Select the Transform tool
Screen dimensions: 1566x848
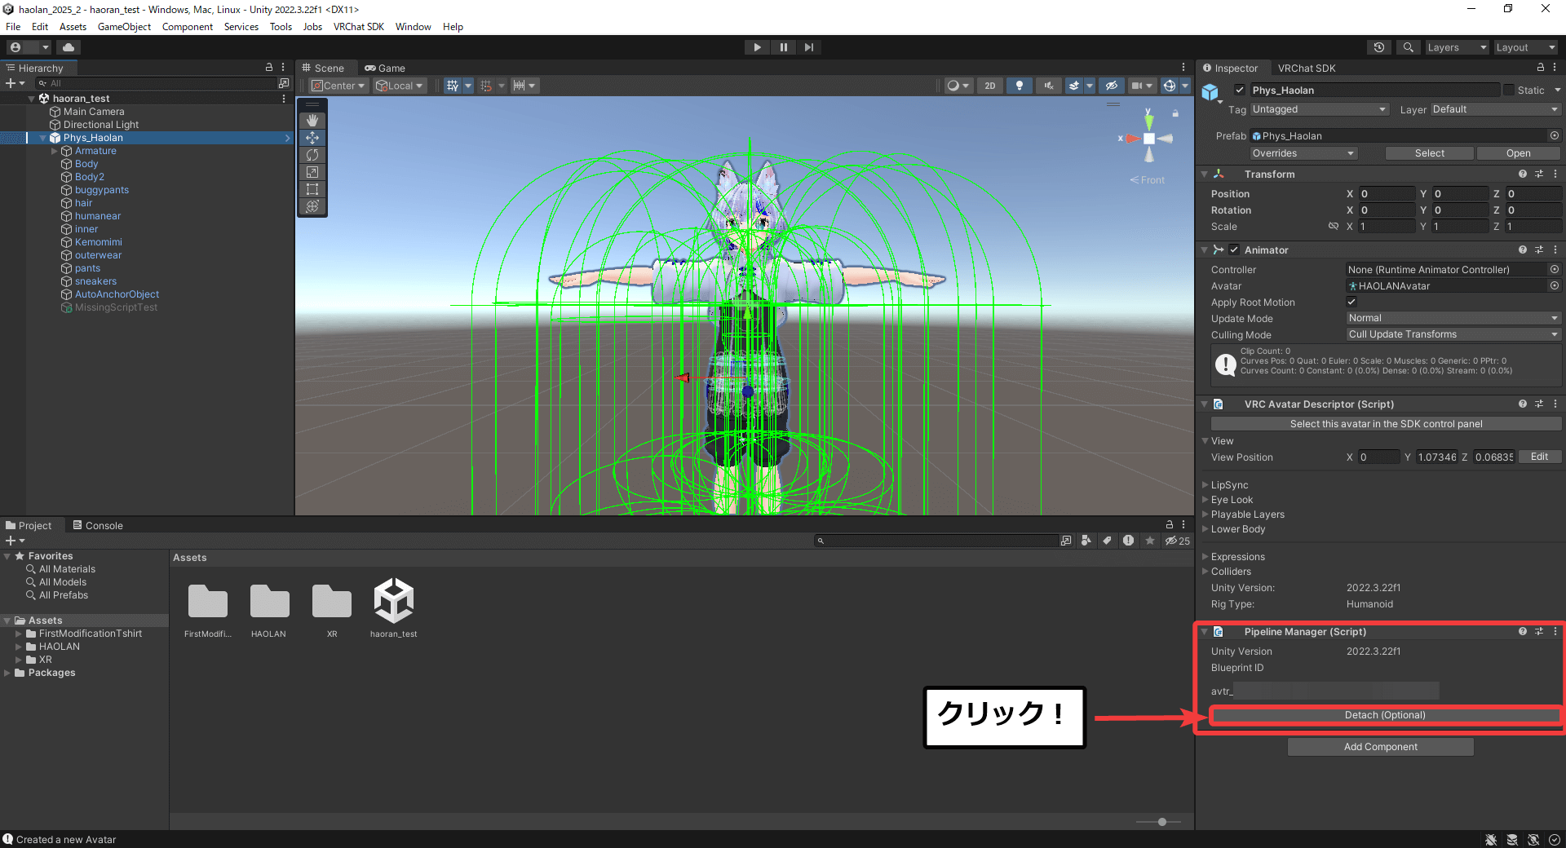[x=312, y=206]
